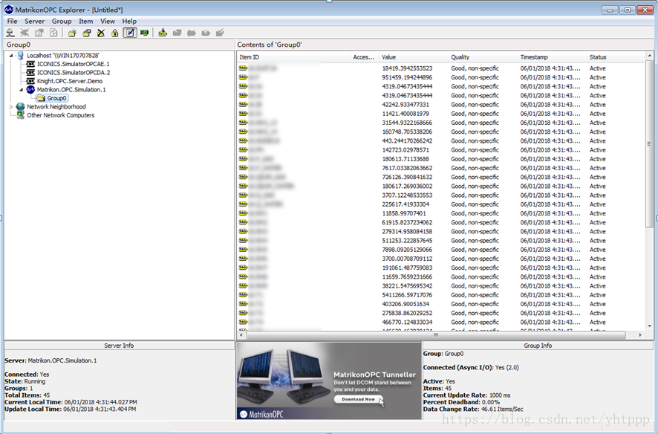Viewport: 658px width, 434px height.
Task: Click tag icon of row valued 142723.02978571
Action: [x=243, y=150]
